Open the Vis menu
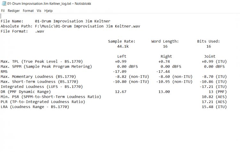 pyautogui.click(x=39, y=11)
